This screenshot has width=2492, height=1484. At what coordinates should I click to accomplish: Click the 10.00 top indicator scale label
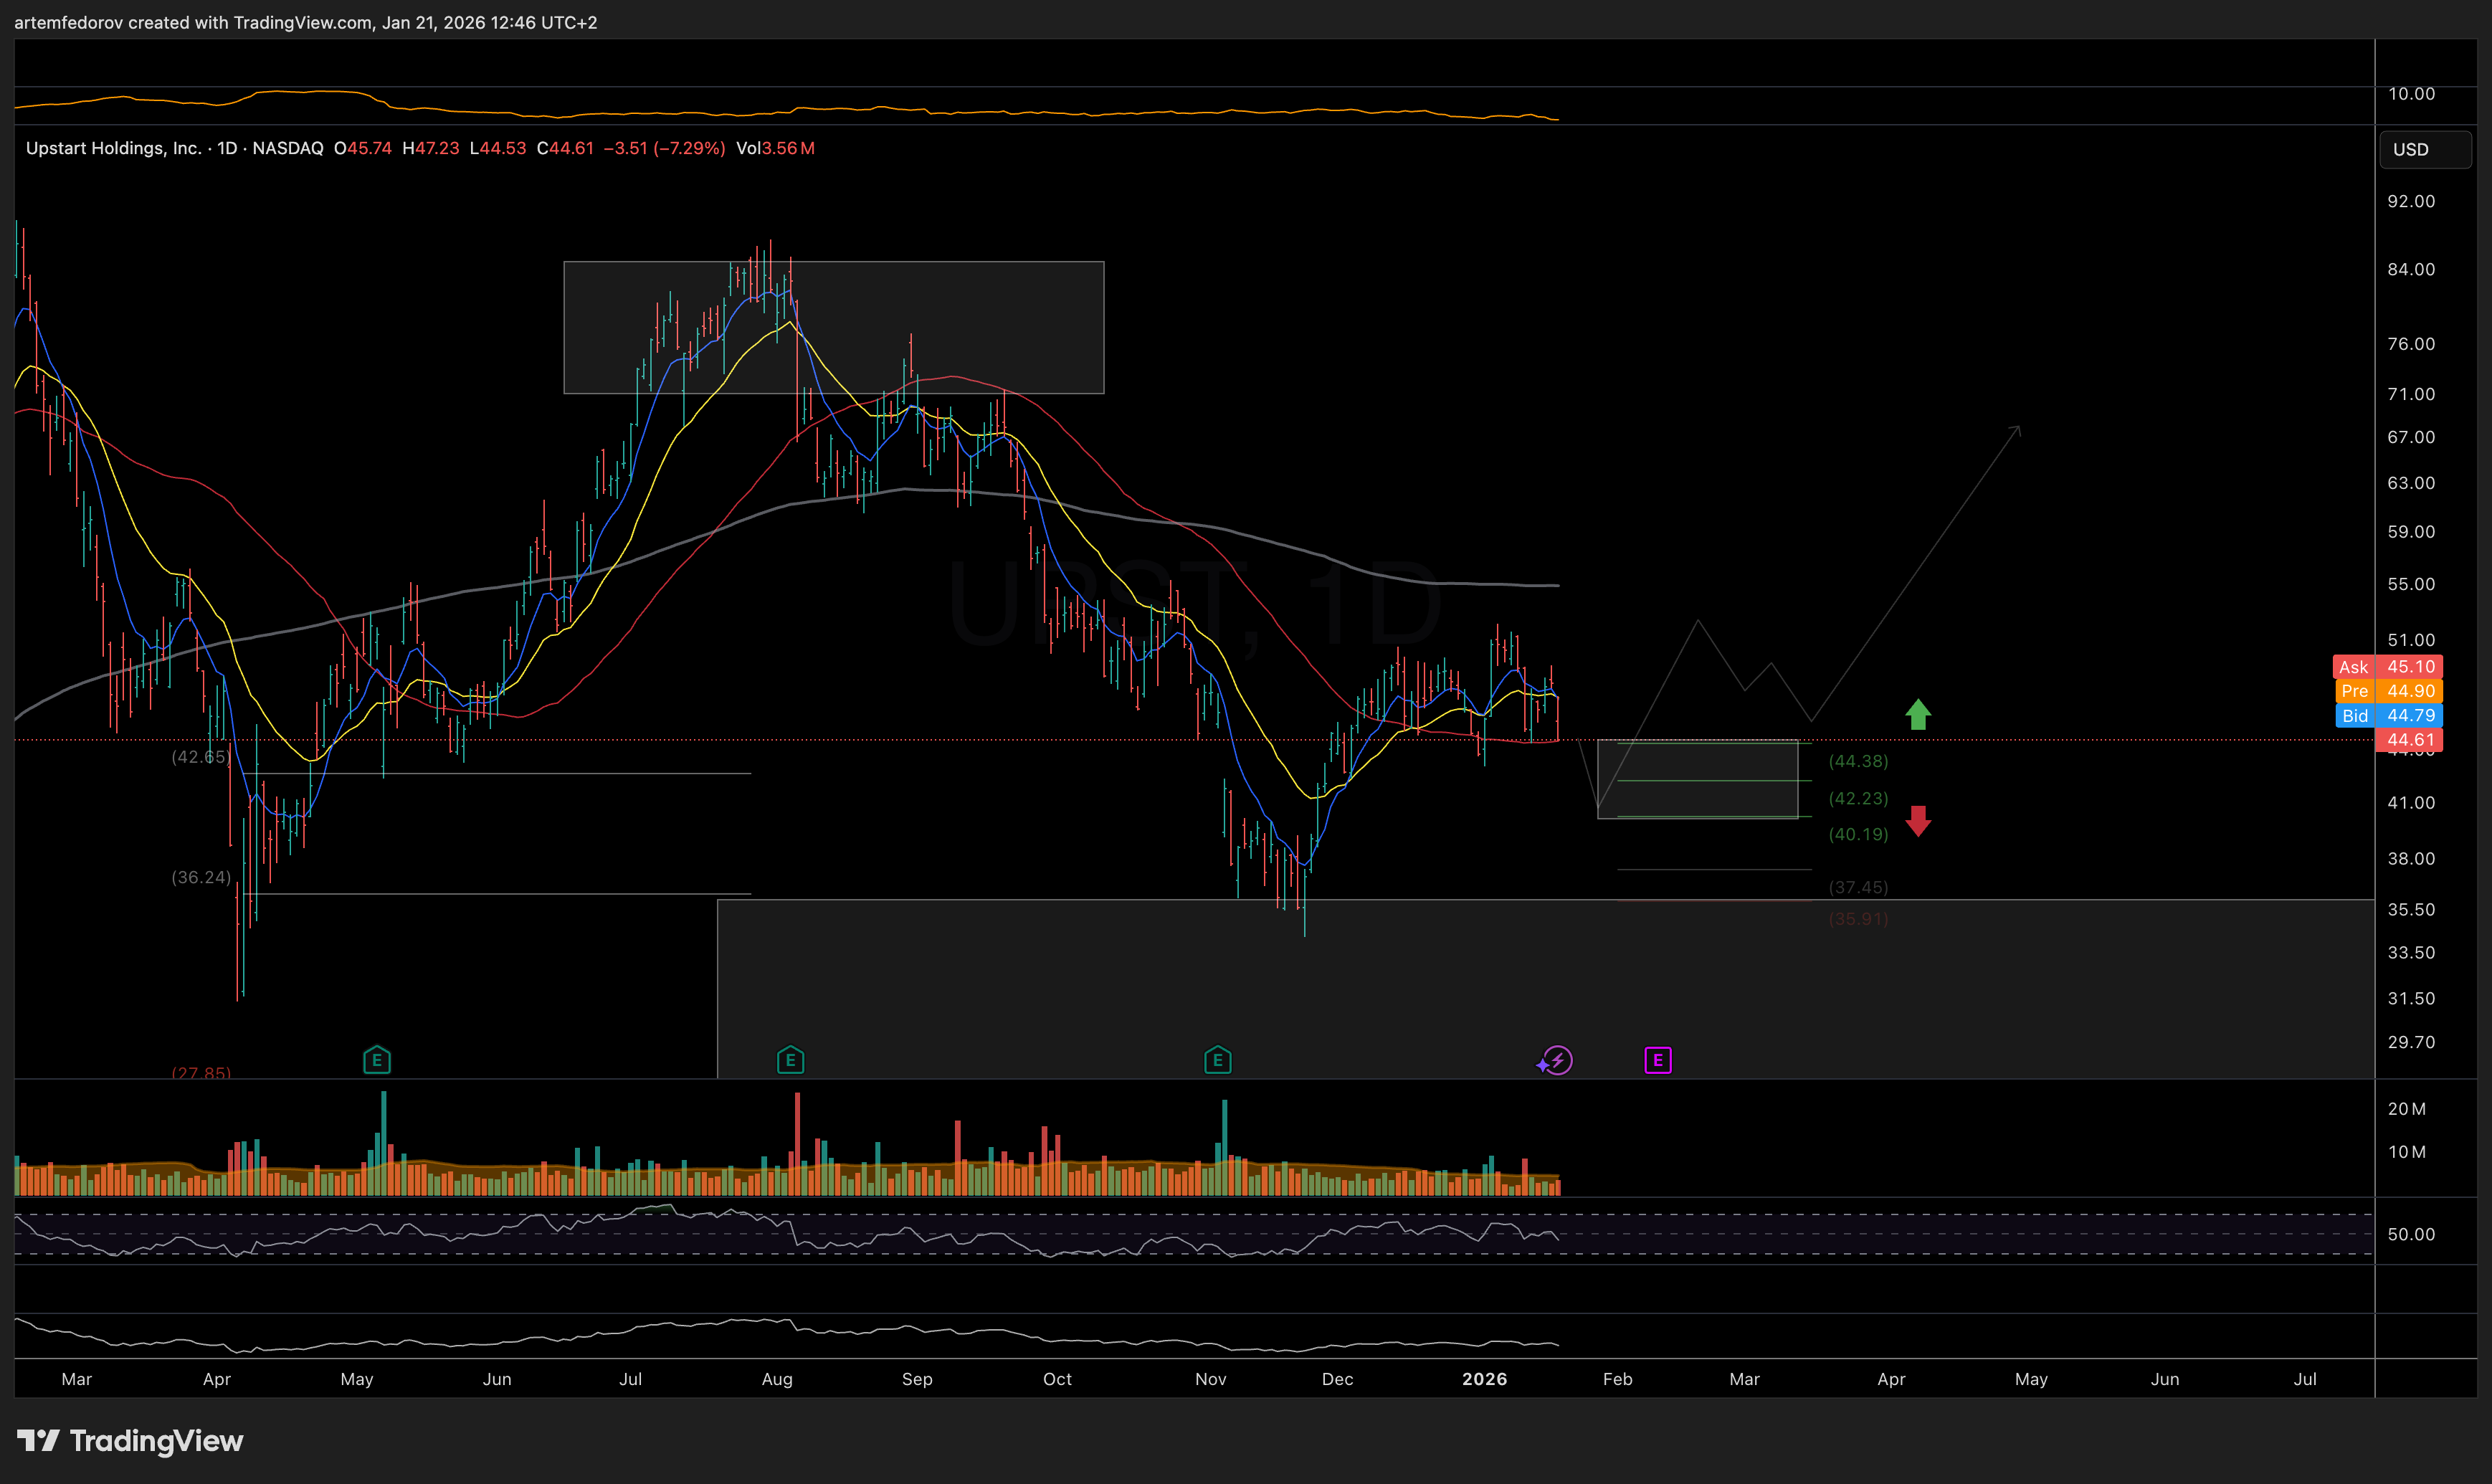click(2411, 93)
